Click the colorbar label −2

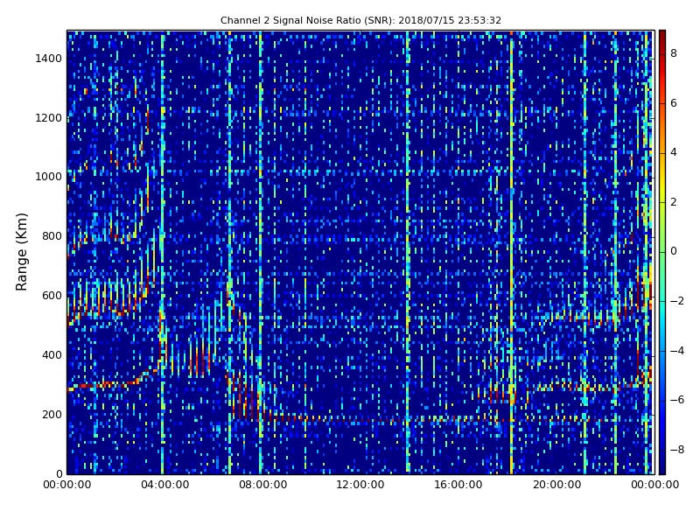tap(677, 301)
